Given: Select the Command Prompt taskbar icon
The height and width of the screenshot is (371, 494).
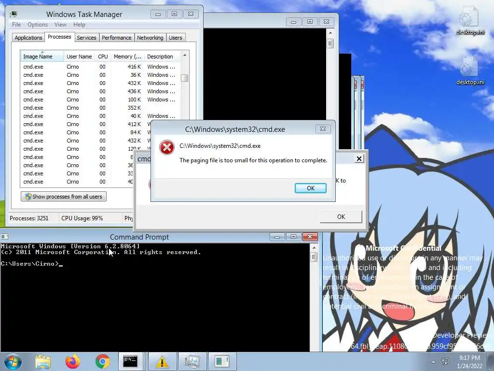Looking at the screenshot, I should (130, 361).
